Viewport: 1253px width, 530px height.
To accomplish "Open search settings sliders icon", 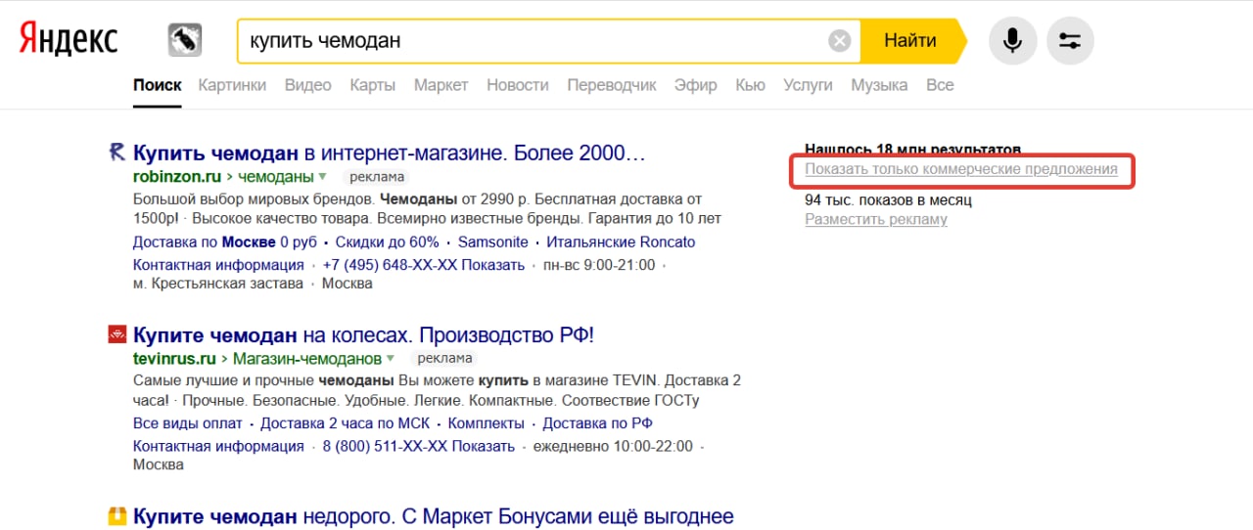I will (1070, 41).
